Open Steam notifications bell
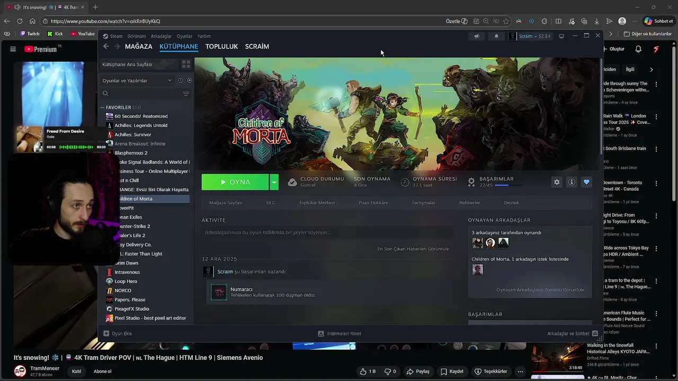 pos(496,36)
